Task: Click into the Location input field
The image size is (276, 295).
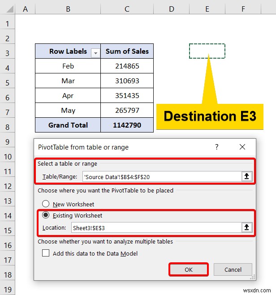Action: point(156,228)
